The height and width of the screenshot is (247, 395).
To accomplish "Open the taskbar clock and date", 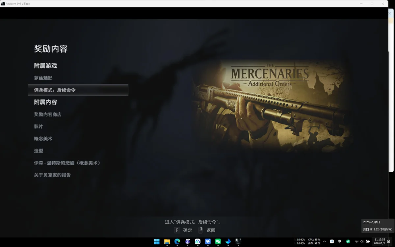I will point(380,241).
